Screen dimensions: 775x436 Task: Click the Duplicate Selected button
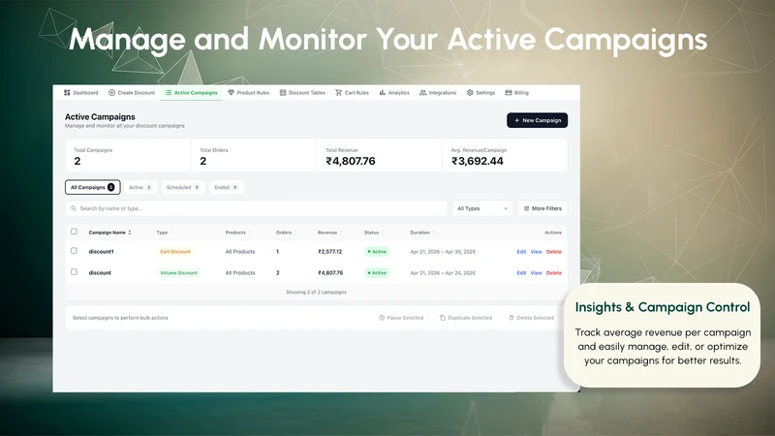[466, 318]
